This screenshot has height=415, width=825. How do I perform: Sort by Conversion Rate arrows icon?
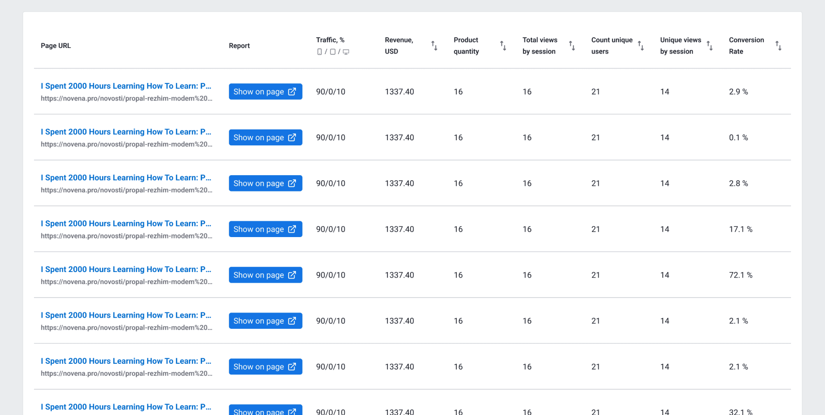coord(778,46)
